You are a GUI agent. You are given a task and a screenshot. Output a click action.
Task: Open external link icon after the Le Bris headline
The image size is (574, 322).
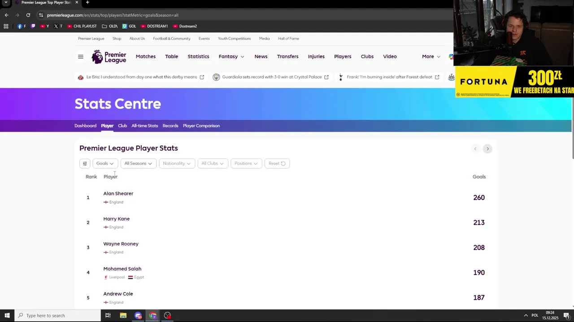202,77
